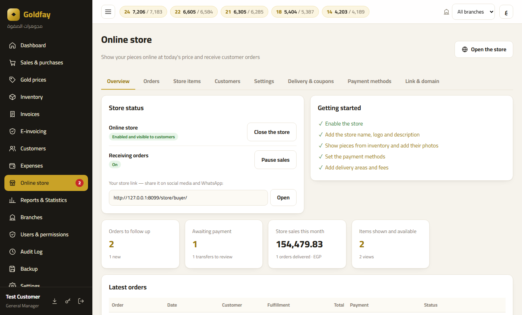Select the Online store sidebar item
Screen dimensions: 522x315
click(46, 183)
